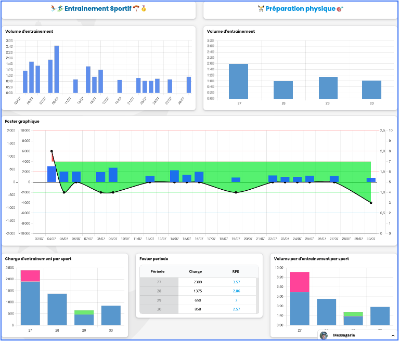The image size is (399, 341).
Task: Click the last data point on Foster graphique line
Action: [x=371, y=203]
